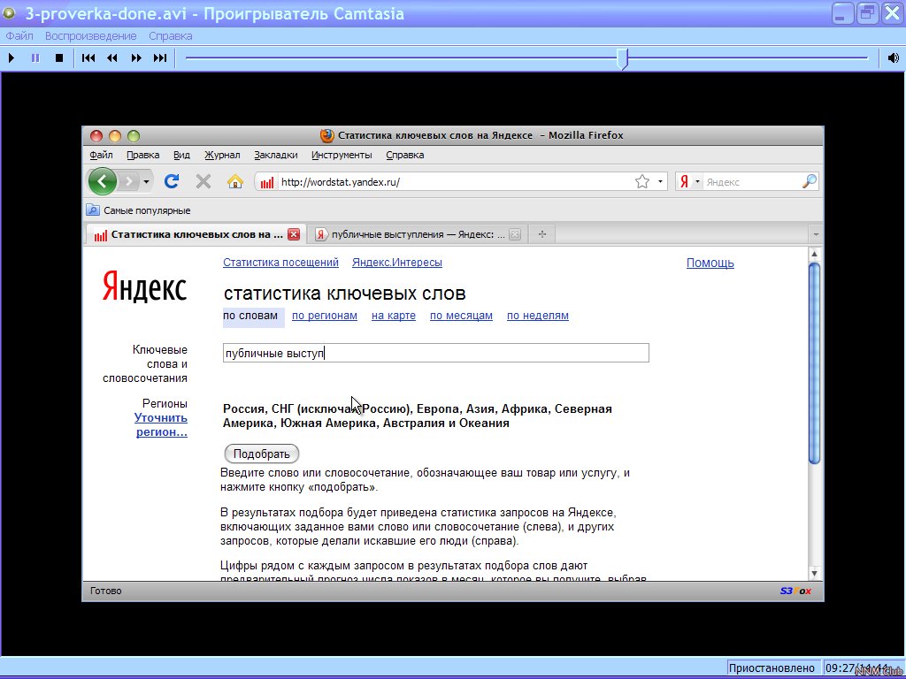Rewind the video
This screenshot has width=906, height=679.
click(112, 58)
